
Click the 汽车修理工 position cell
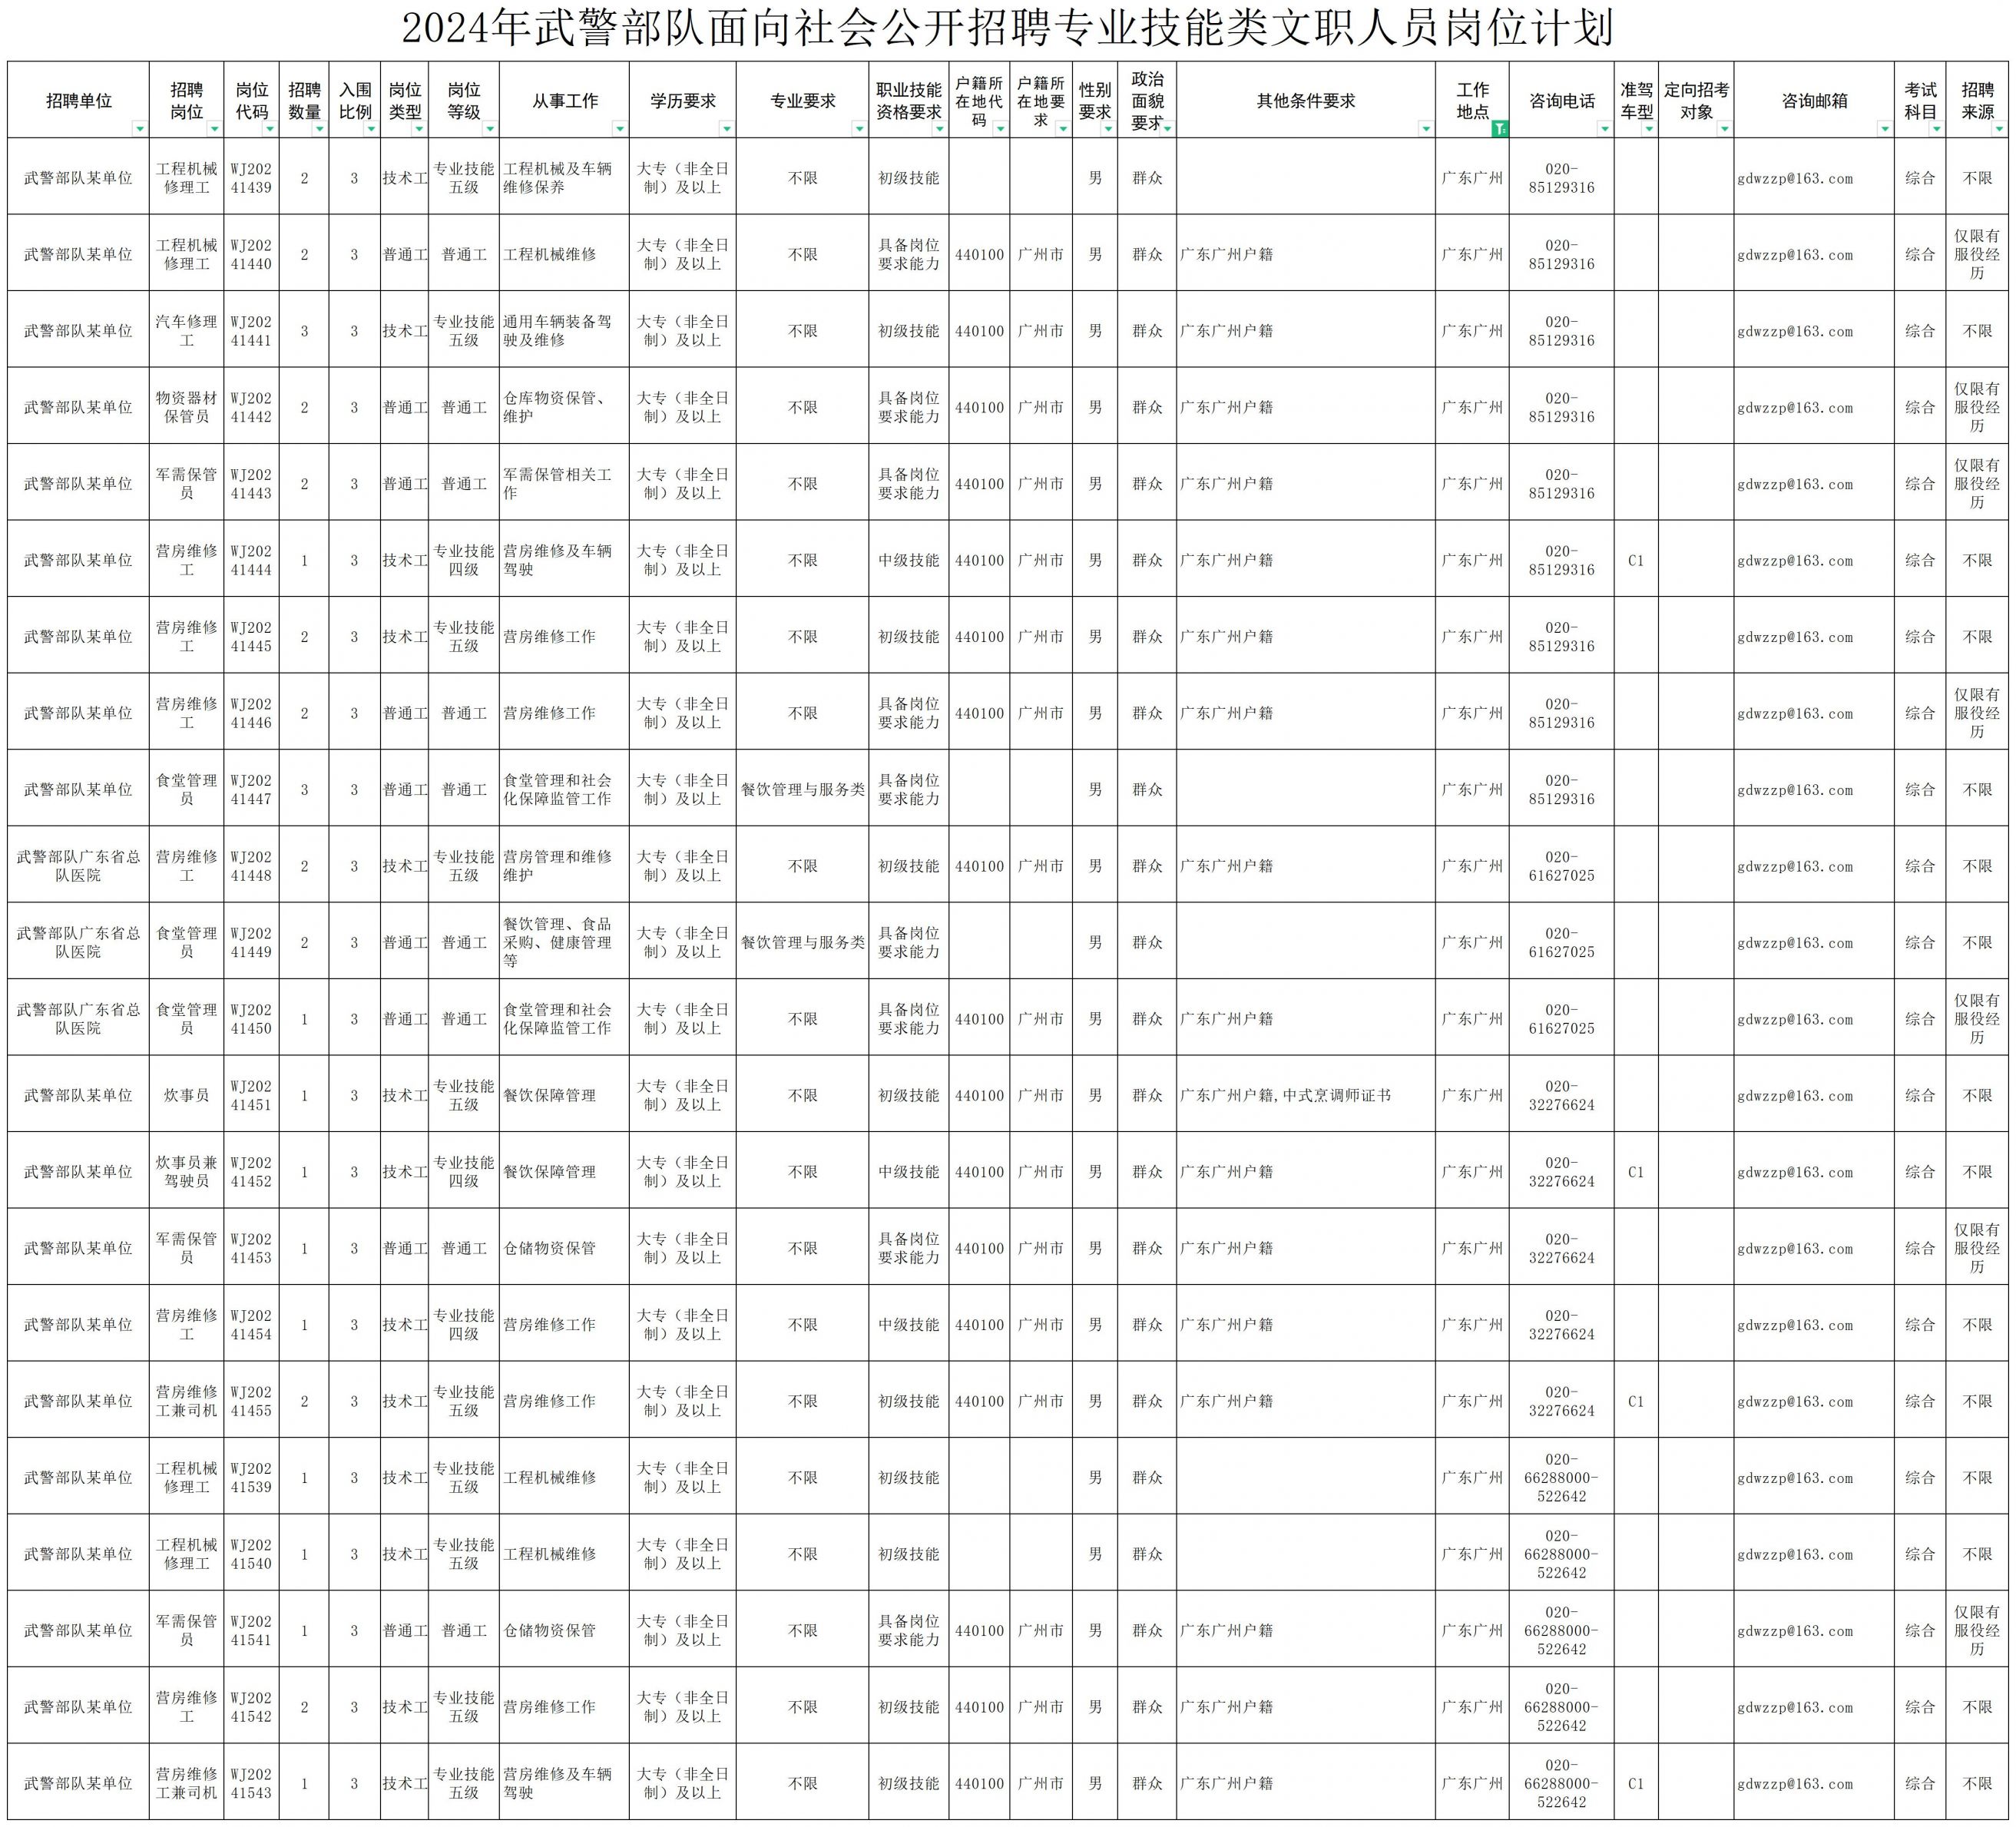tap(187, 331)
